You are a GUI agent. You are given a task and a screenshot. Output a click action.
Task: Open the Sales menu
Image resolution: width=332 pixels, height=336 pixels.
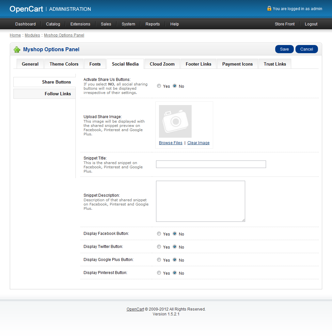(106, 24)
